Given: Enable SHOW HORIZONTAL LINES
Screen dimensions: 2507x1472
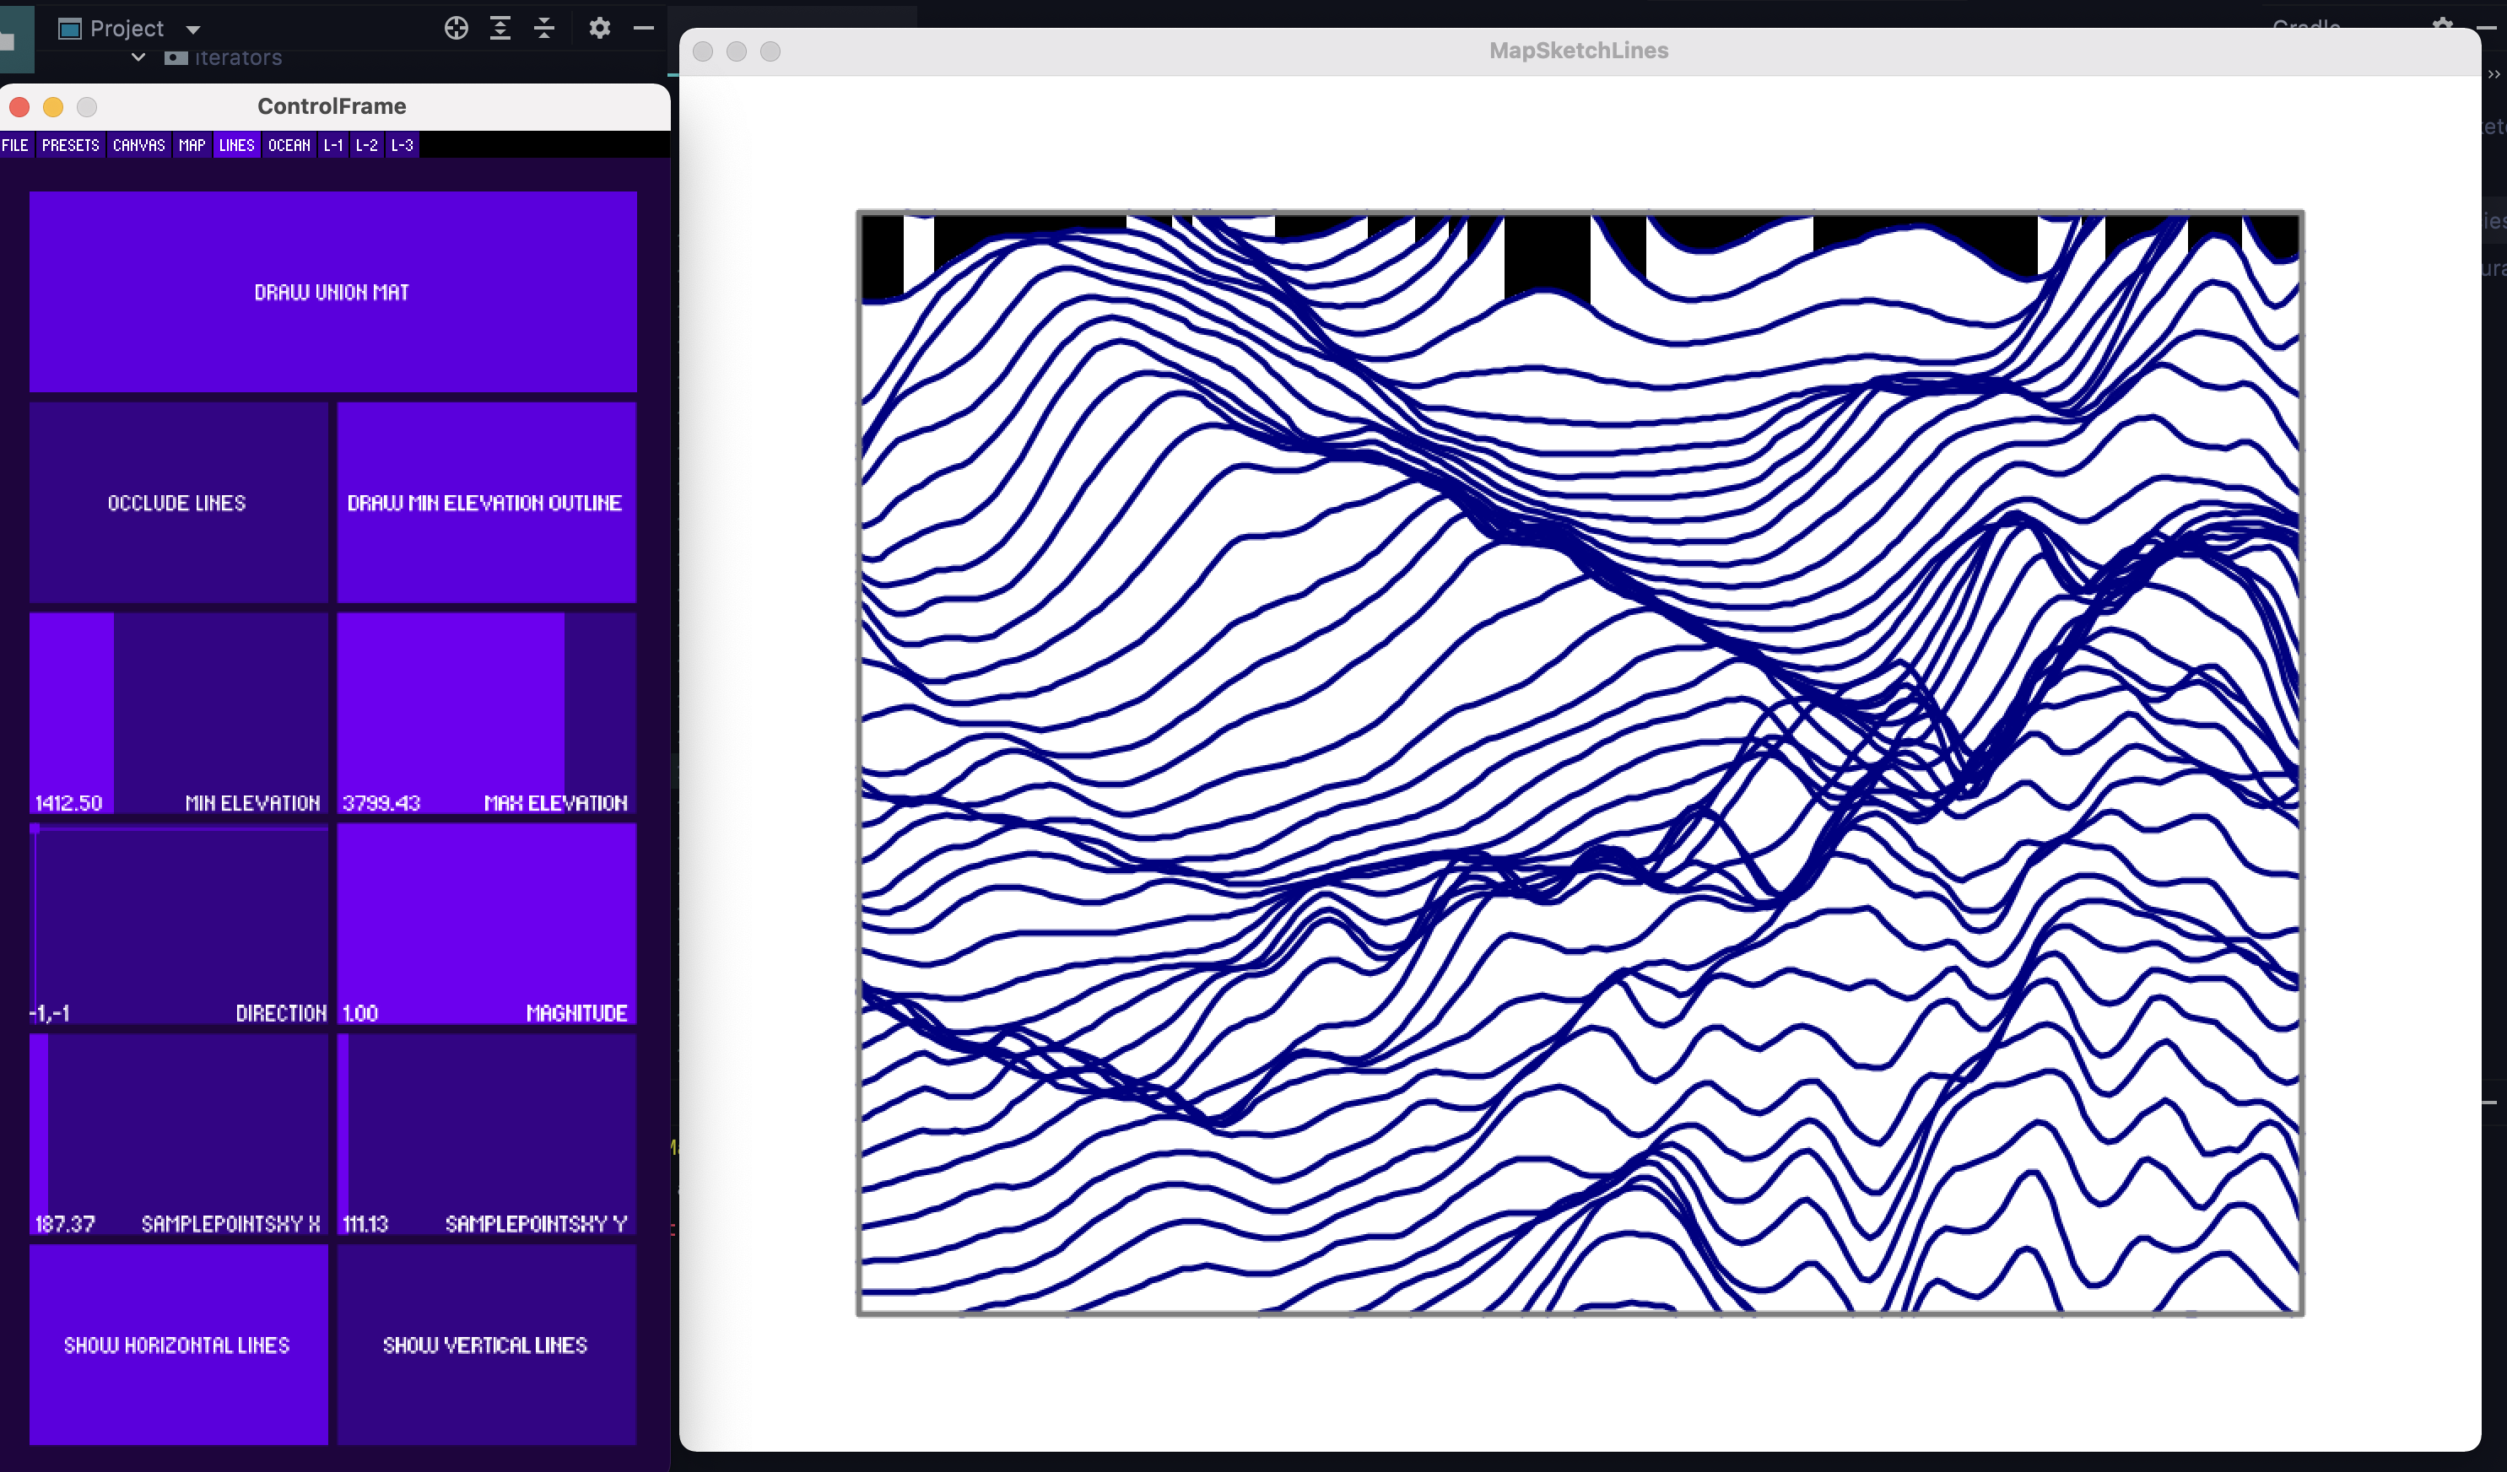Looking at the screenshot, I should pyautogui.click(x=177, y=1344).
